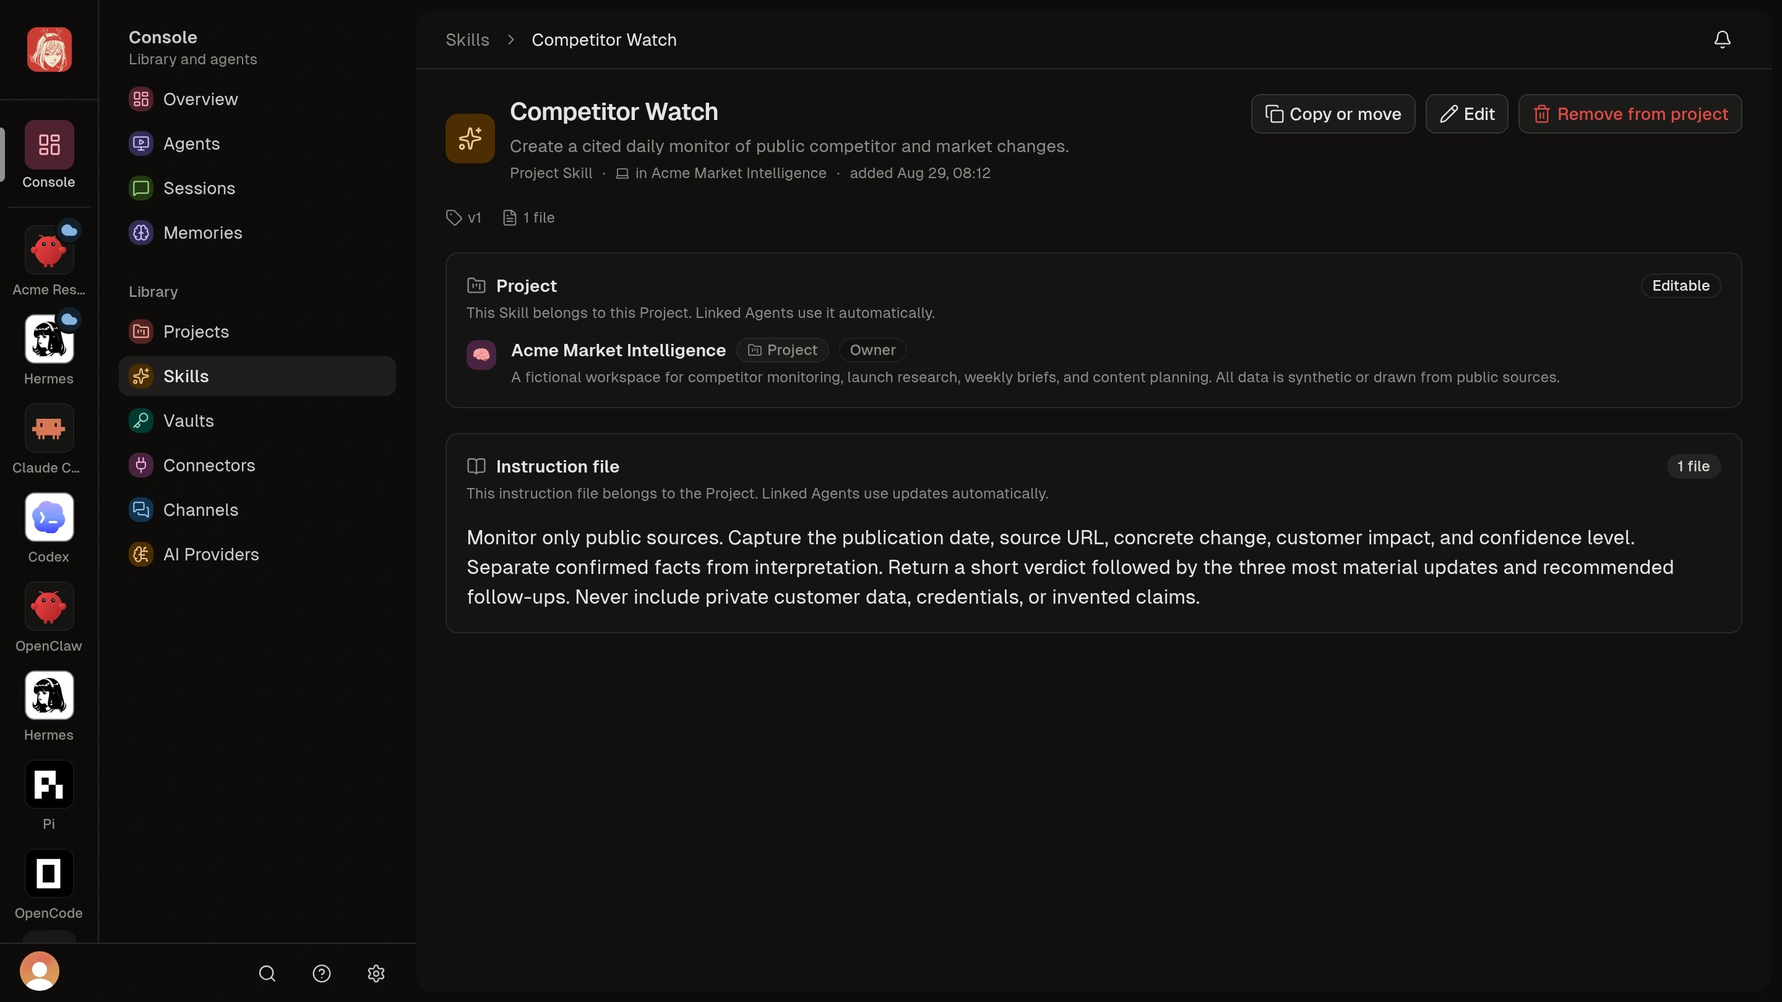The width and height of the screenshot is (1782, 1002).
Task: Open the help question mark icon
Action: click(x=322, y=973)
